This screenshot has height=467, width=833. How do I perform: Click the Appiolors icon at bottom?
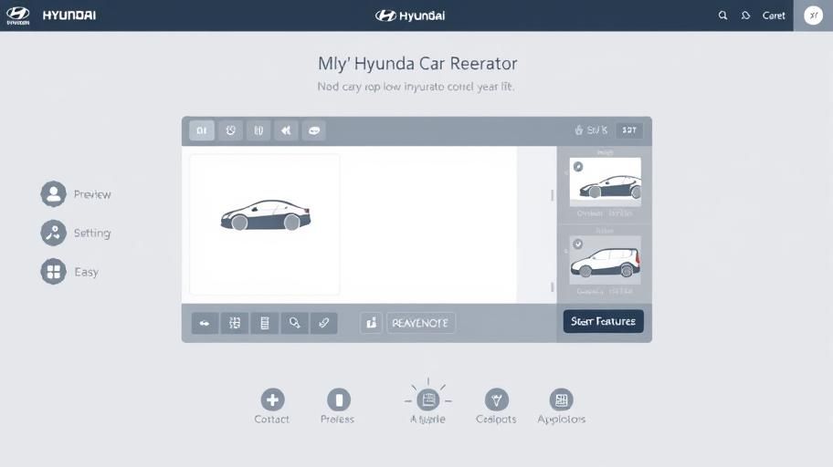[x=561, y=400]
